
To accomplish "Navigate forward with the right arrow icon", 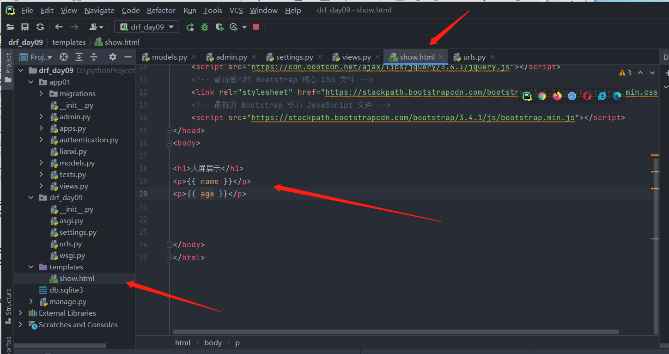I will 74,27.
